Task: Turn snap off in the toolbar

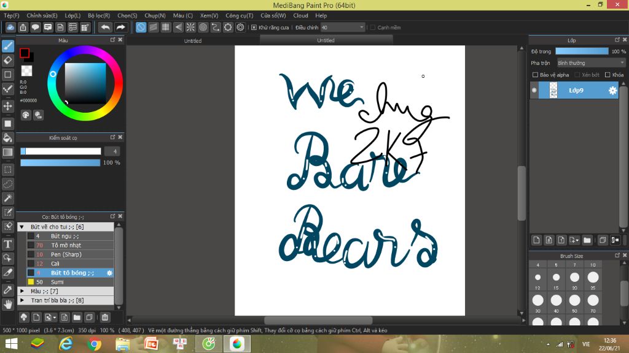Action: click(141, 27)
